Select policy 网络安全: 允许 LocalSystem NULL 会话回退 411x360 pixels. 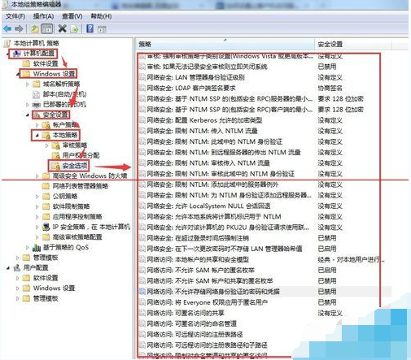pos(208,206)
